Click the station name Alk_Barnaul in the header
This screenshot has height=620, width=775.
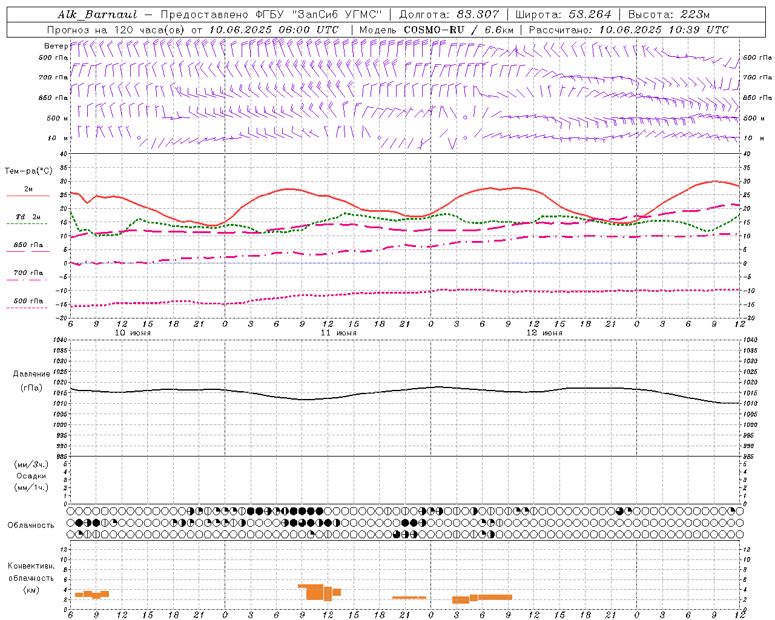pyautogui.click(x=98, y=15)
